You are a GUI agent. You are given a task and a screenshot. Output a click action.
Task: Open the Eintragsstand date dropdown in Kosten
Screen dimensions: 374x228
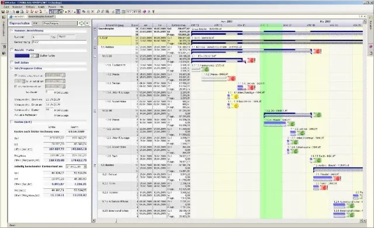click(76, 167)
